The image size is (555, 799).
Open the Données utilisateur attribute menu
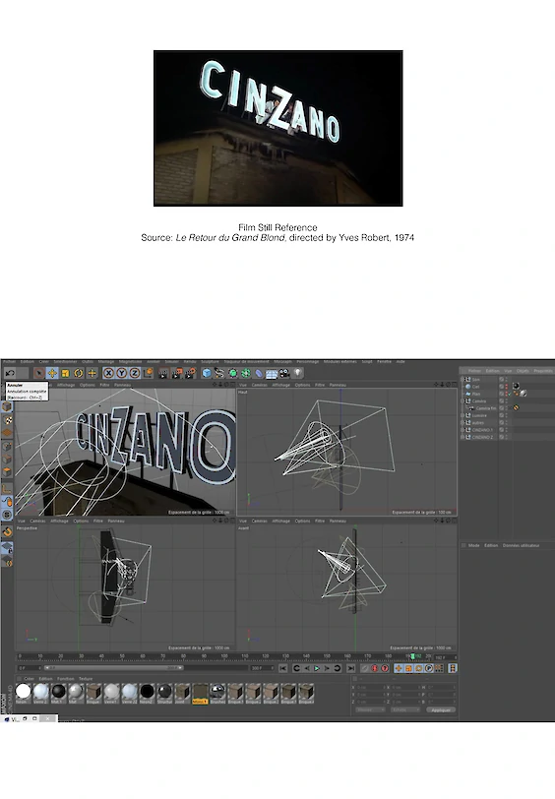[x=521, y=545]
